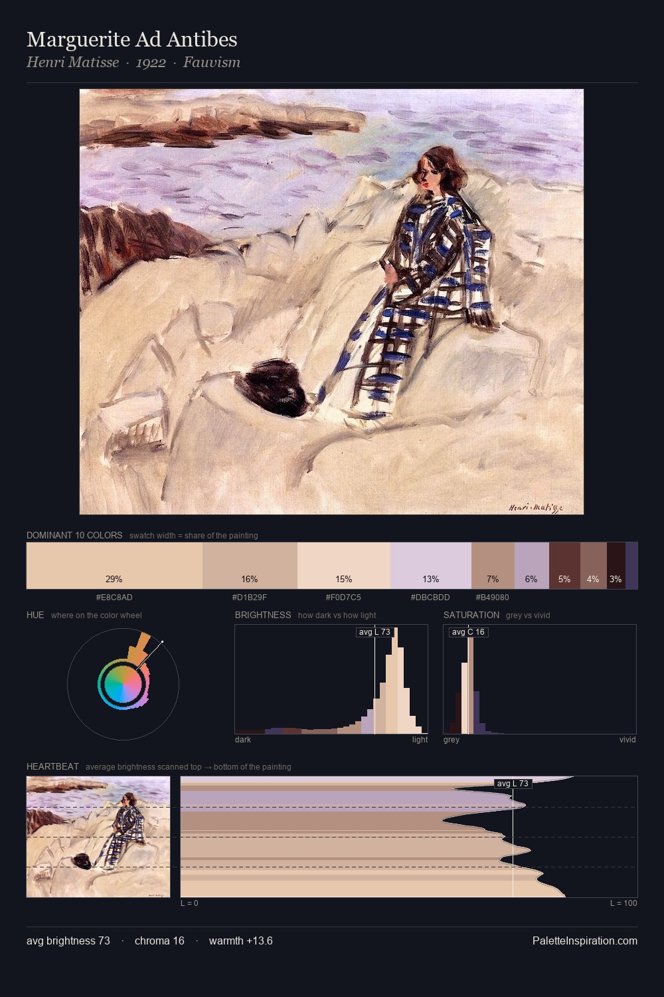This screenshot has width=664, height=997.
Task: Click the #DBCBDD hex label
Action: pyautogui.click(x=431, y=598)
